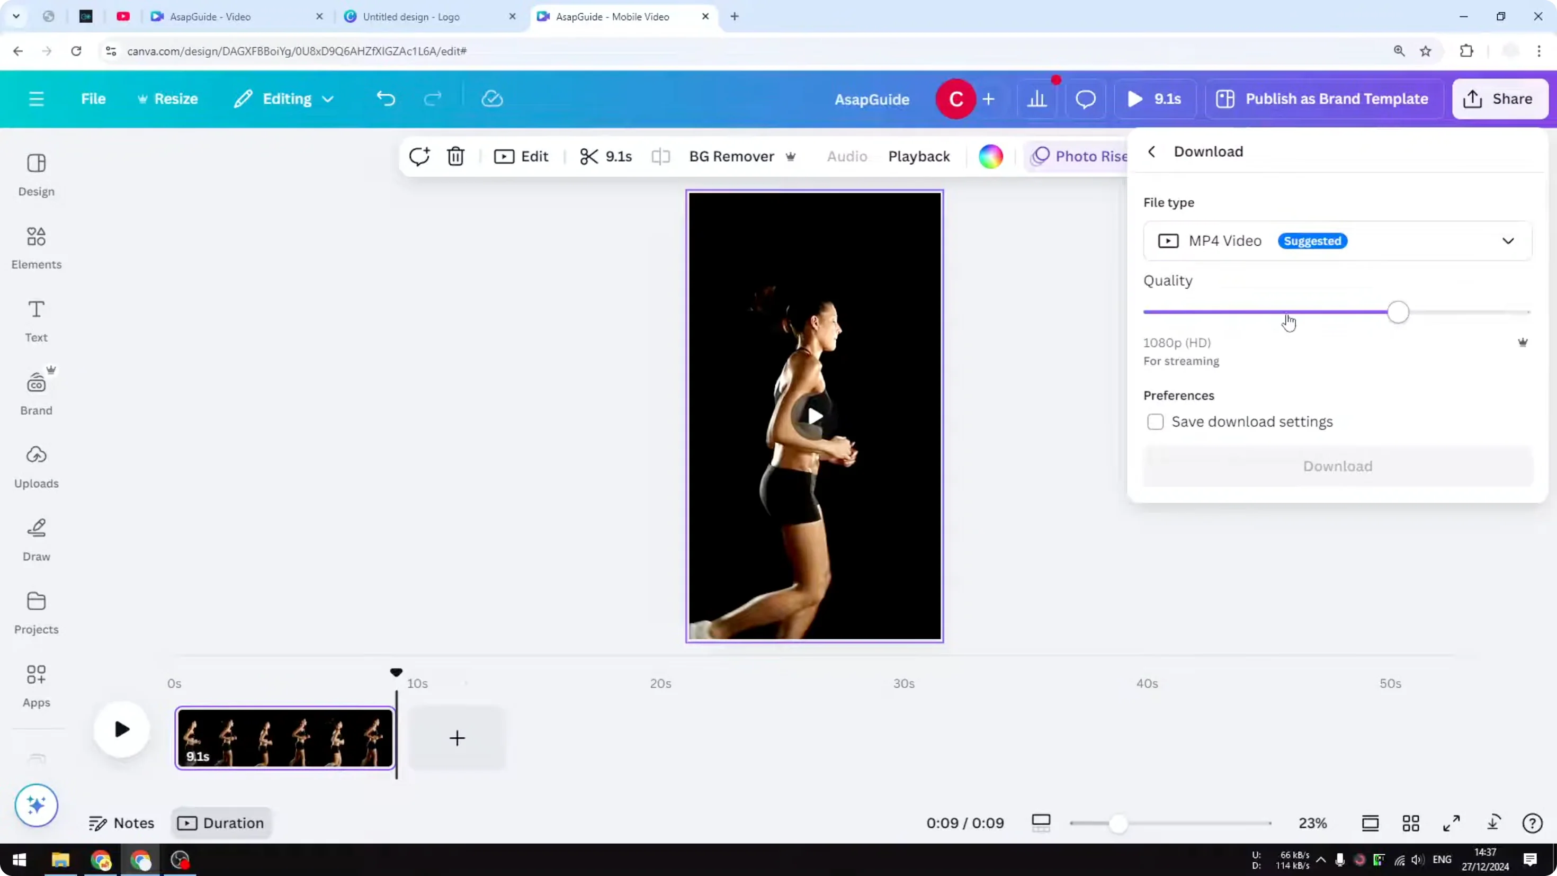The width and height of the screenshot is (1557, 876).
Task: Add a new clip in the timeline
Action: pyautogui.click(x=457, y=738)
